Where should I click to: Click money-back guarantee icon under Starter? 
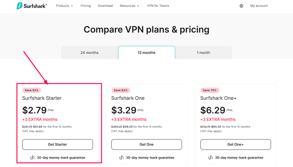tap(33, 158)
